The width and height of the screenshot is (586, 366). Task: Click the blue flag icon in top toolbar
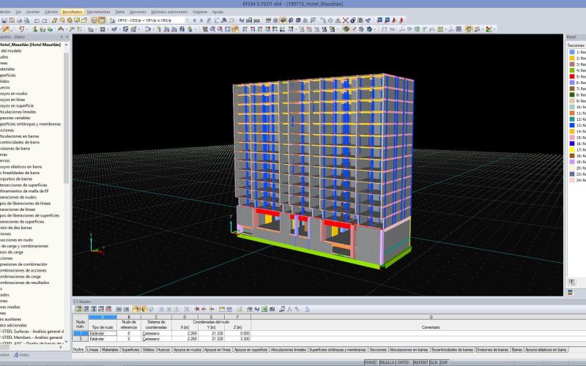(x=379, y=20)
